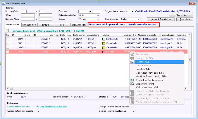This screenshot has height=119, width=198.
Task: Open the Data de emissão dropdown
Action: pos(98,15)
